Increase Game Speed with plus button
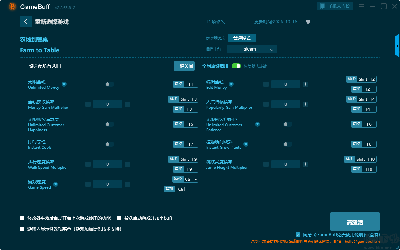Image resolution: width=400 pixels, height=250 pixels. 127,184
